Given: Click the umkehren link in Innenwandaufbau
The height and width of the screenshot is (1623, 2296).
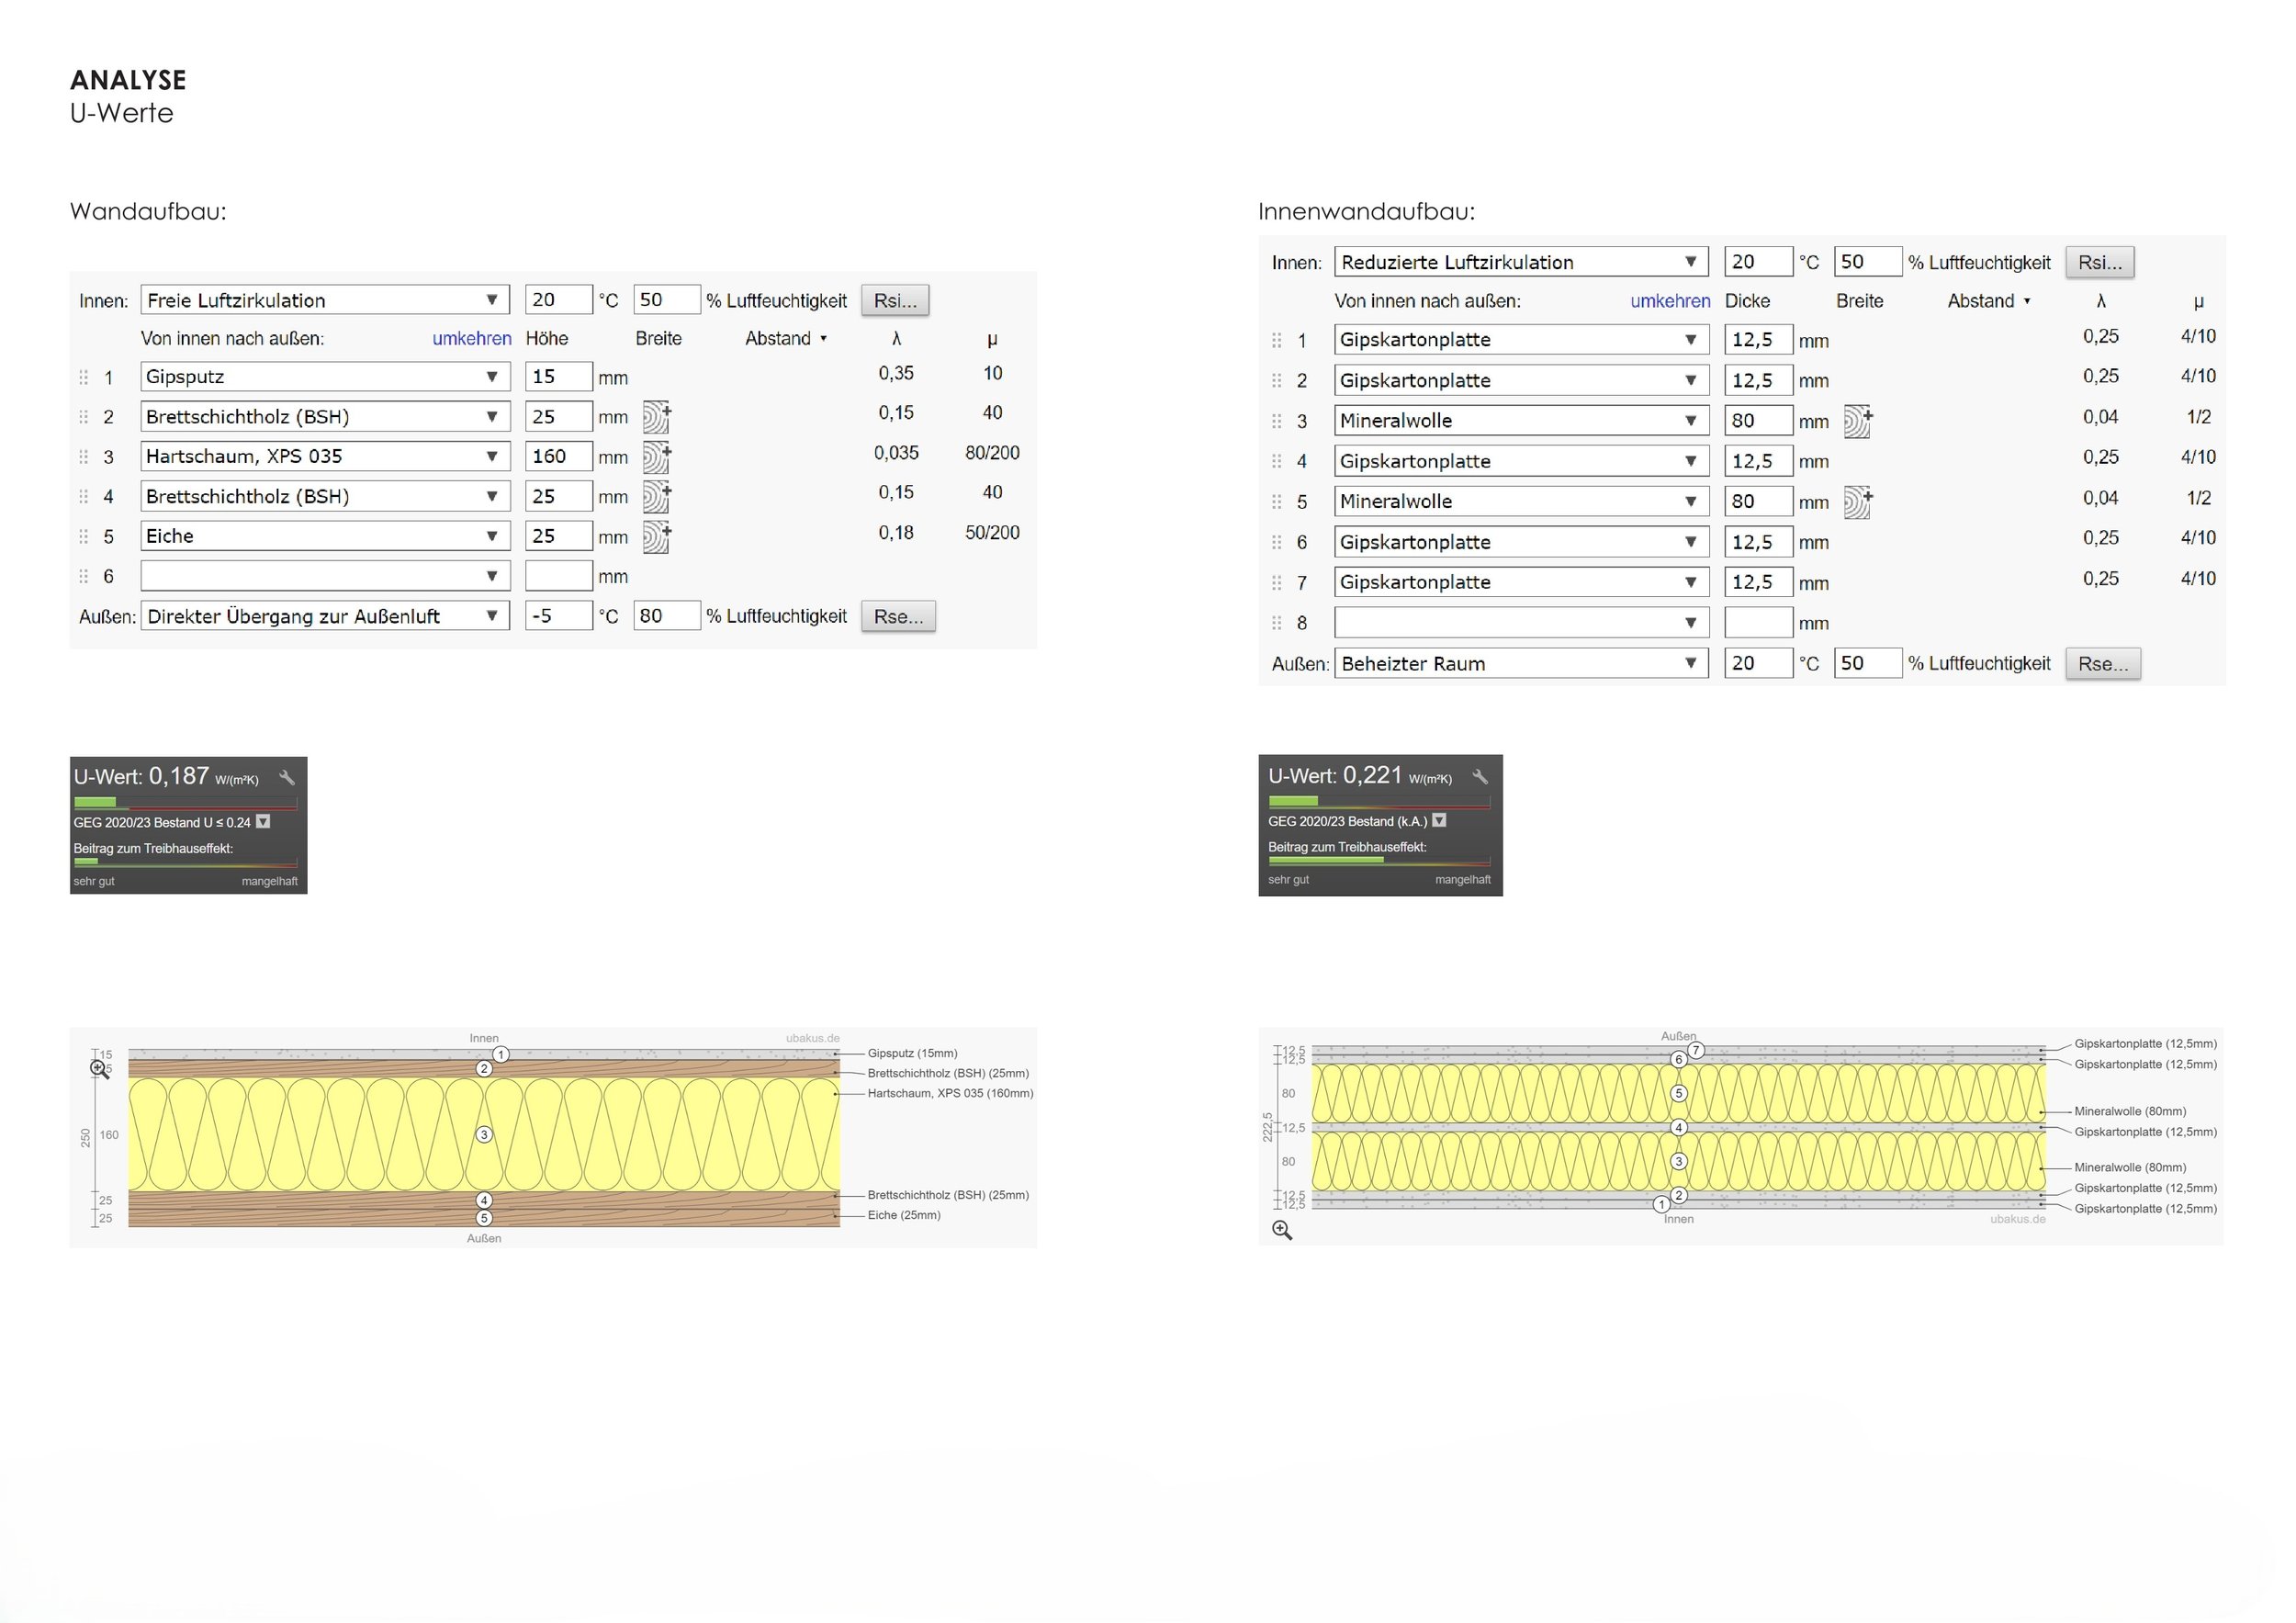Looking at the screenshot, I should tap(1669, 301).
